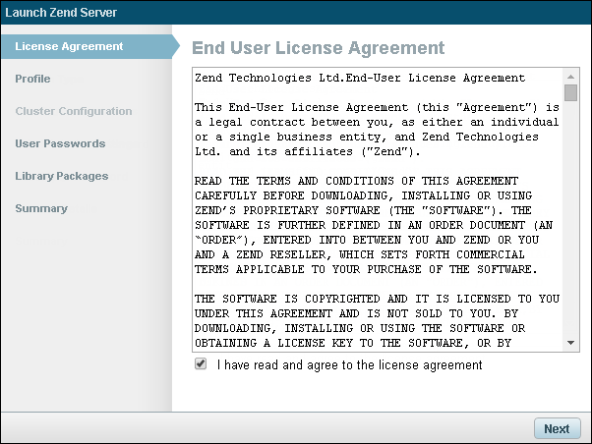
Task: Switch to the User Passwords step
Action: (x=60, y=143)
